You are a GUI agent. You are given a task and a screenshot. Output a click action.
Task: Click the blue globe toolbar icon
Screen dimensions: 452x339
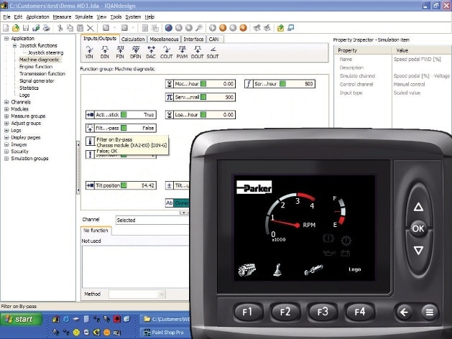[169, 28]
